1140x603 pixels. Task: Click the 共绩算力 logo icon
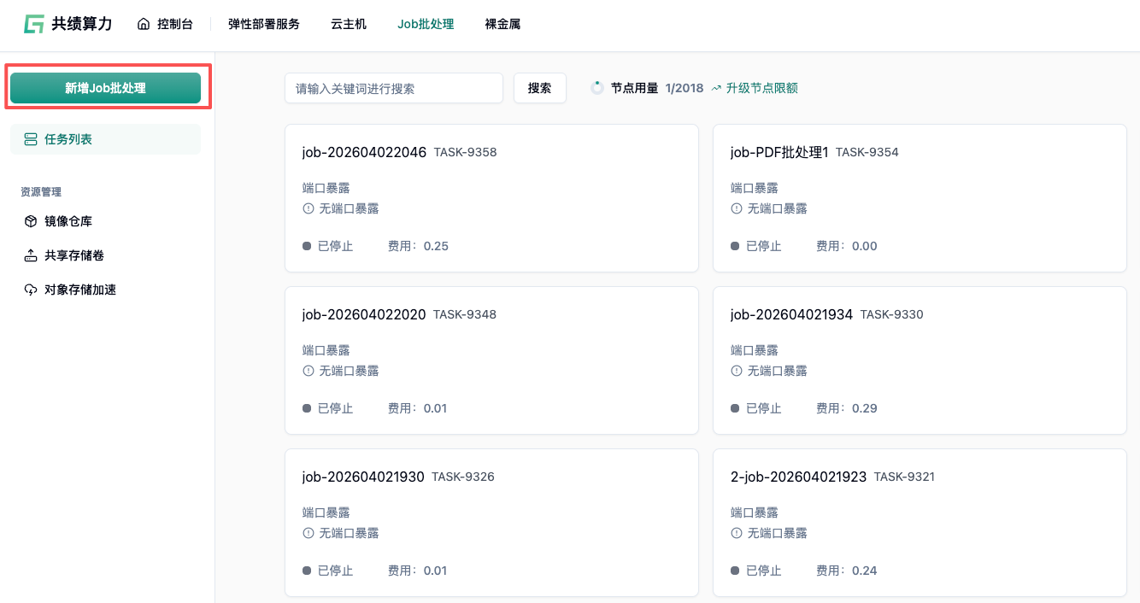point(34,24)
